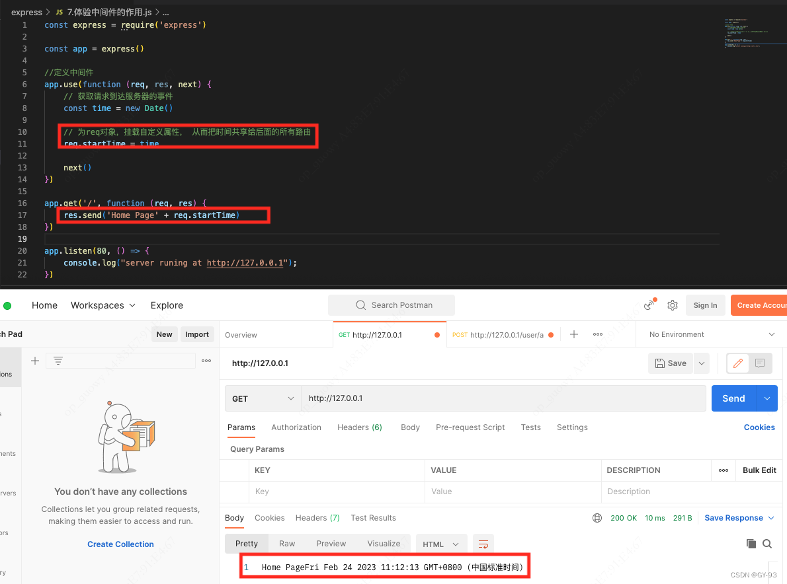Open Postman settings gear icon
Viewport: 787px width, 584px height.
tap(673, 305)
